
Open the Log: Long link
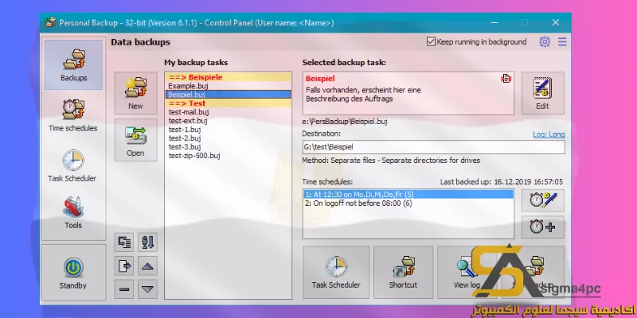coord(549,134)
